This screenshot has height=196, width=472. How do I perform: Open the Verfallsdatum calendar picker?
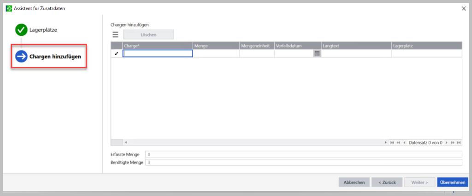(x=317, y=53)
